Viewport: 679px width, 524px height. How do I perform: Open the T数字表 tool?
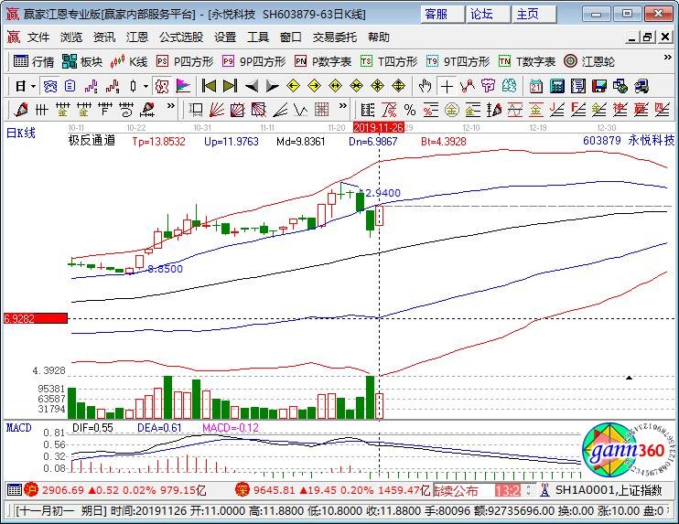(x=527, y=62)
